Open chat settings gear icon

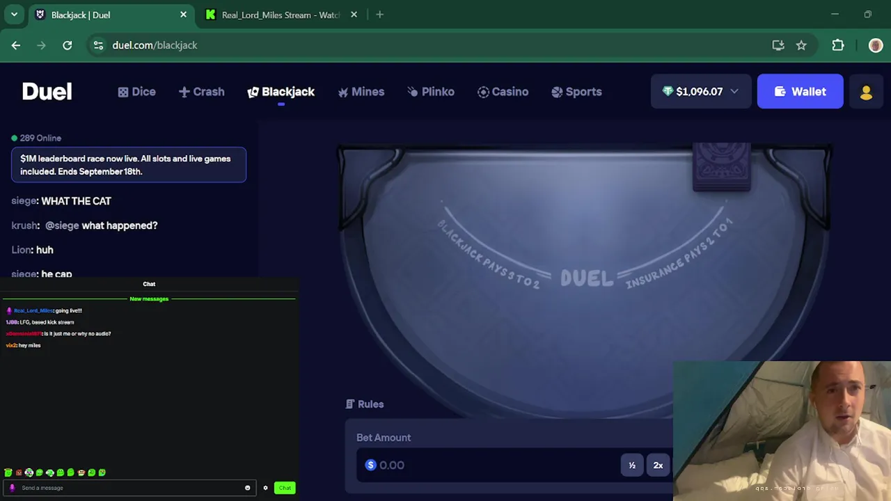pyautogui.click(x=265, y=488)
